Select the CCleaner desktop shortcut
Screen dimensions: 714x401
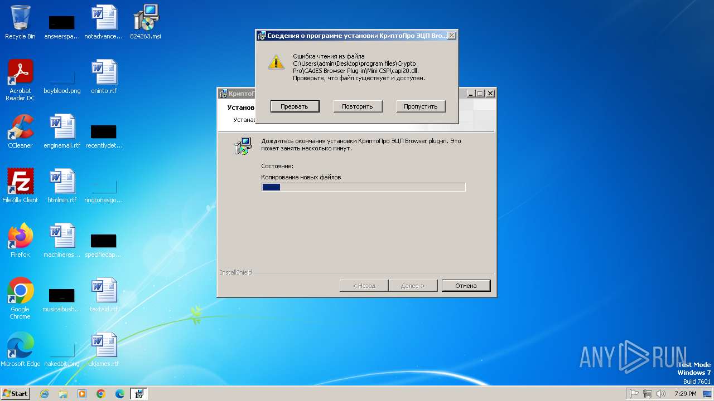point(20,131)
